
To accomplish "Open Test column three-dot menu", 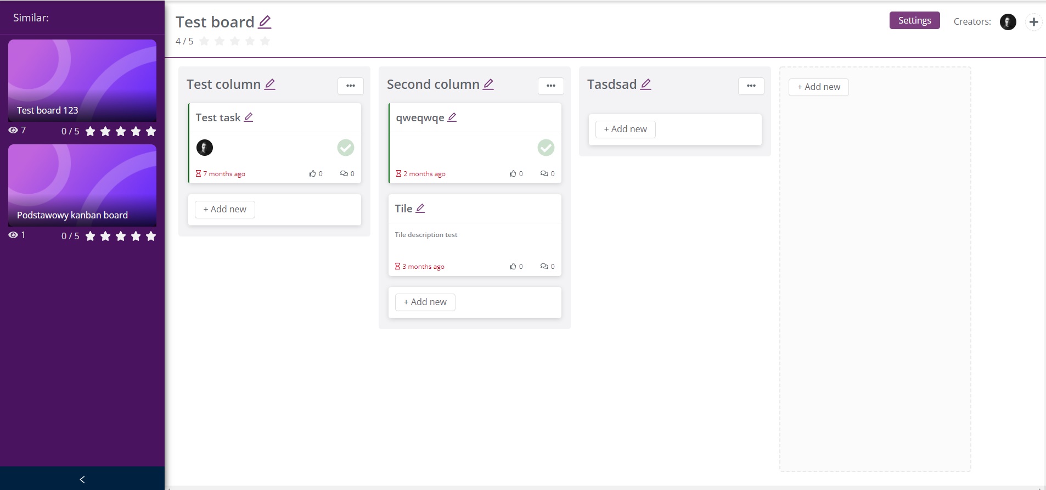I will point(351,86).
